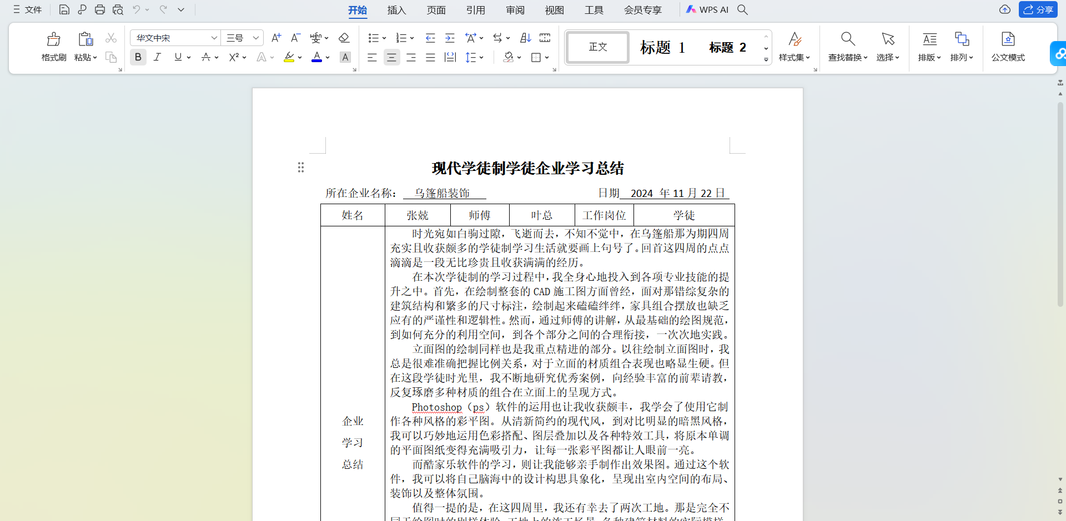Screen dimensions: 1066x521
Task: Open the 审阅 (Review) tab
Action: click(x=515, y=10)
